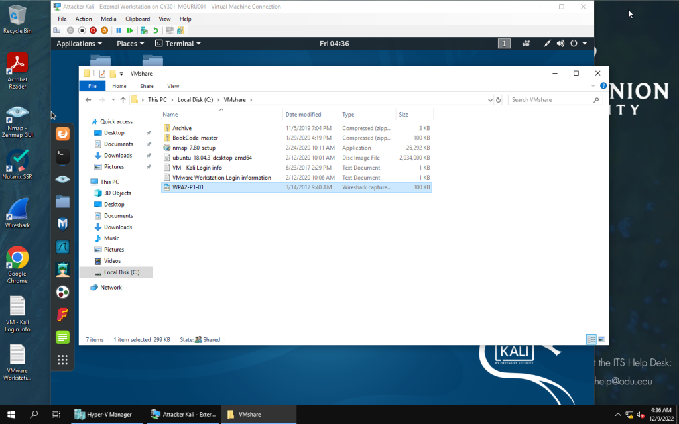Image resolution: width=679 pixels, height=424 pixels.
Task: Click the Help question mark in Explorer
Action: (603, 86)
